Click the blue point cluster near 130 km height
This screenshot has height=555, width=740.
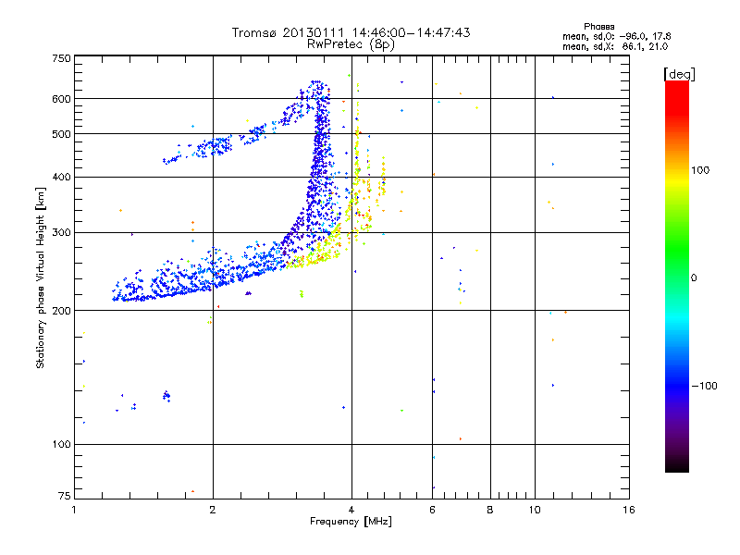click(166, 396)
